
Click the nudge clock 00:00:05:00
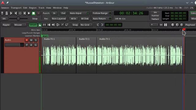click(113, 25)
